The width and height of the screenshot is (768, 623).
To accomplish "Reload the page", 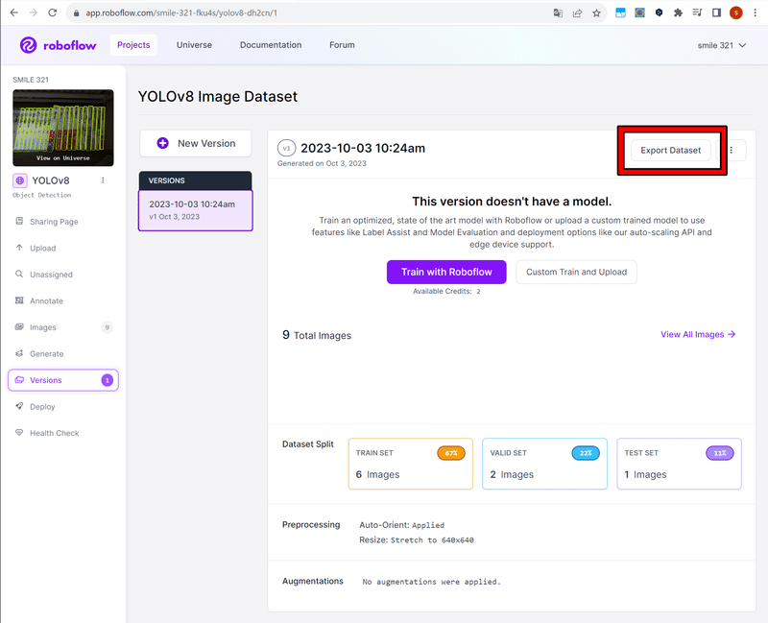I will [53, 12].
